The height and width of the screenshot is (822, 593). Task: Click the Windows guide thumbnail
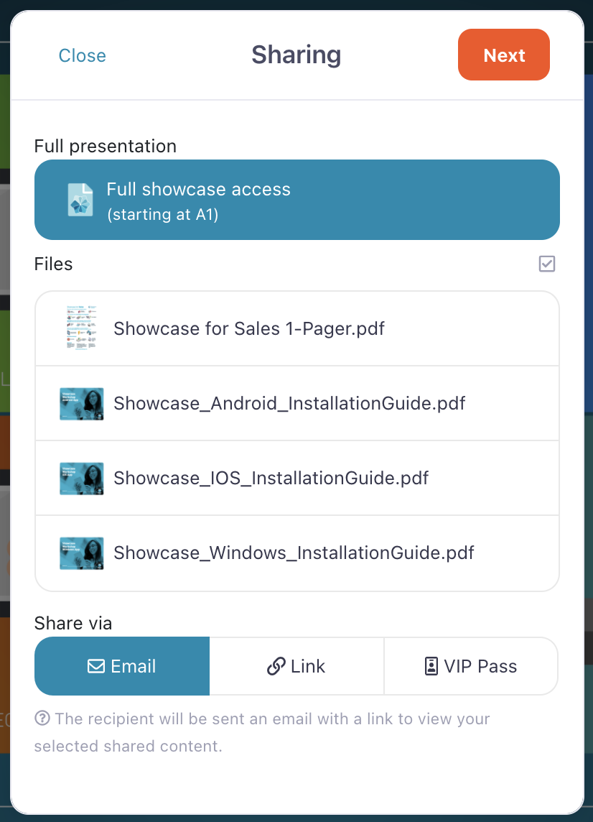point(81,553)
